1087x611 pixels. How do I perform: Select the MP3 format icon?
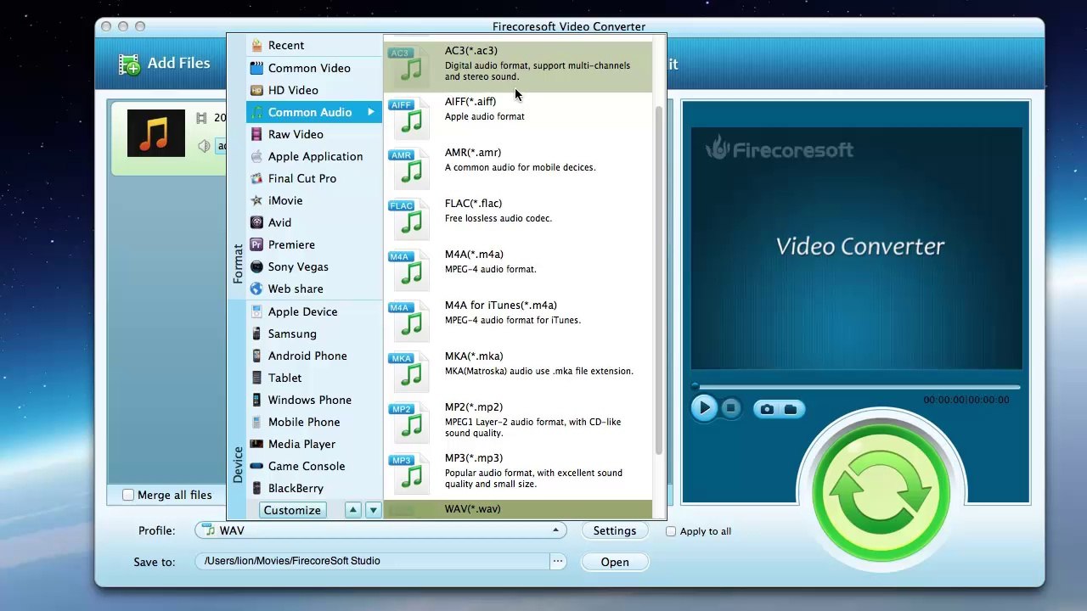point(410,474)
